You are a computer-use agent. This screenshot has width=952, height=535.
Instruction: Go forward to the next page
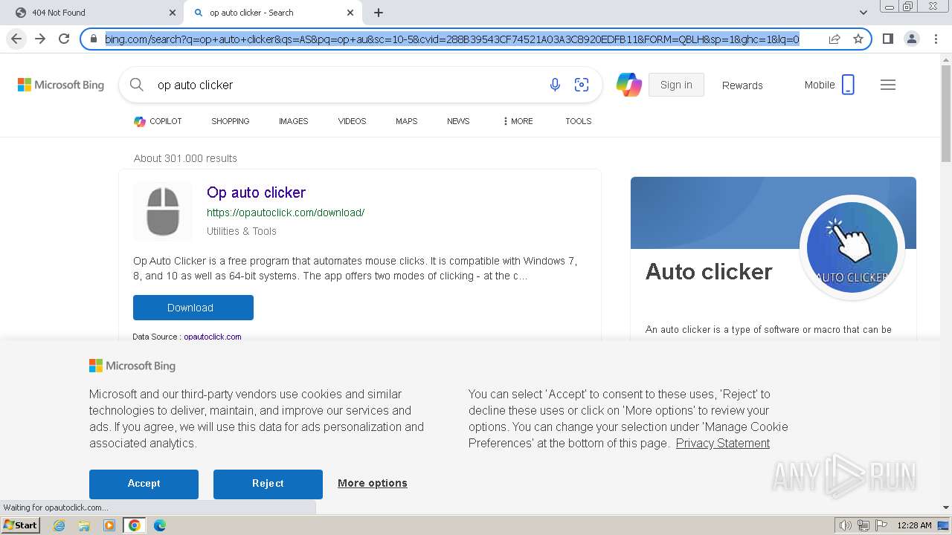[x=40, y=39]
